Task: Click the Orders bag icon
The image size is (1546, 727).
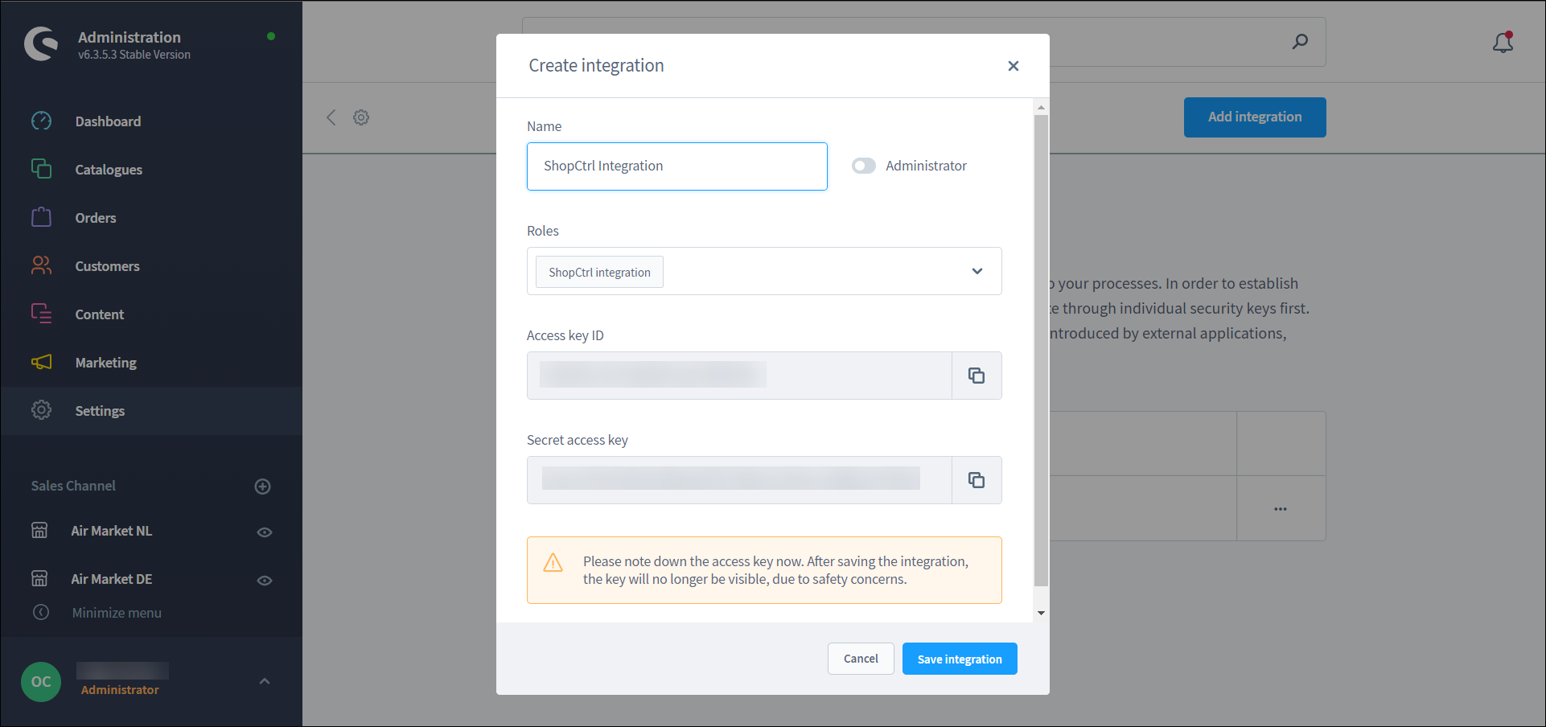Action: (x=41, y=217)
